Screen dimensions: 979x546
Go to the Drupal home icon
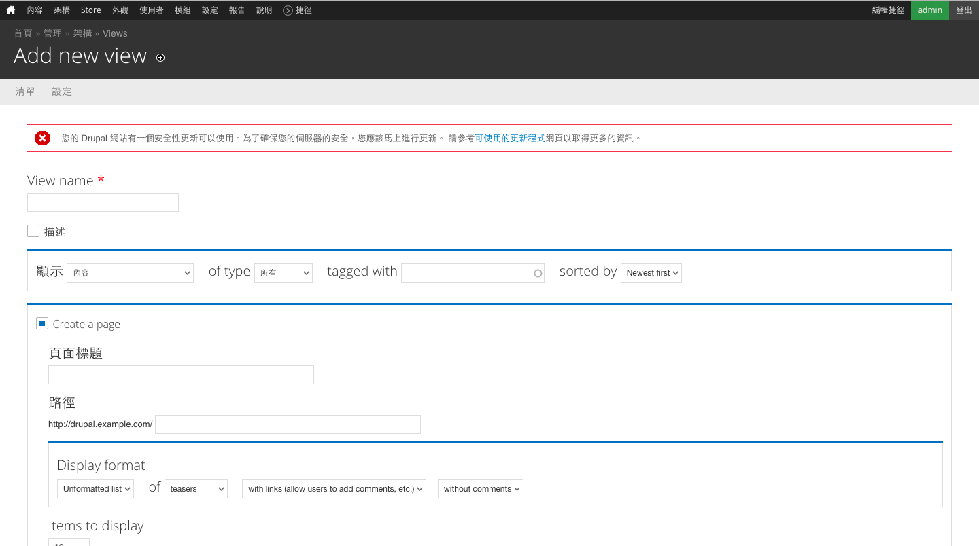point(11,10)
